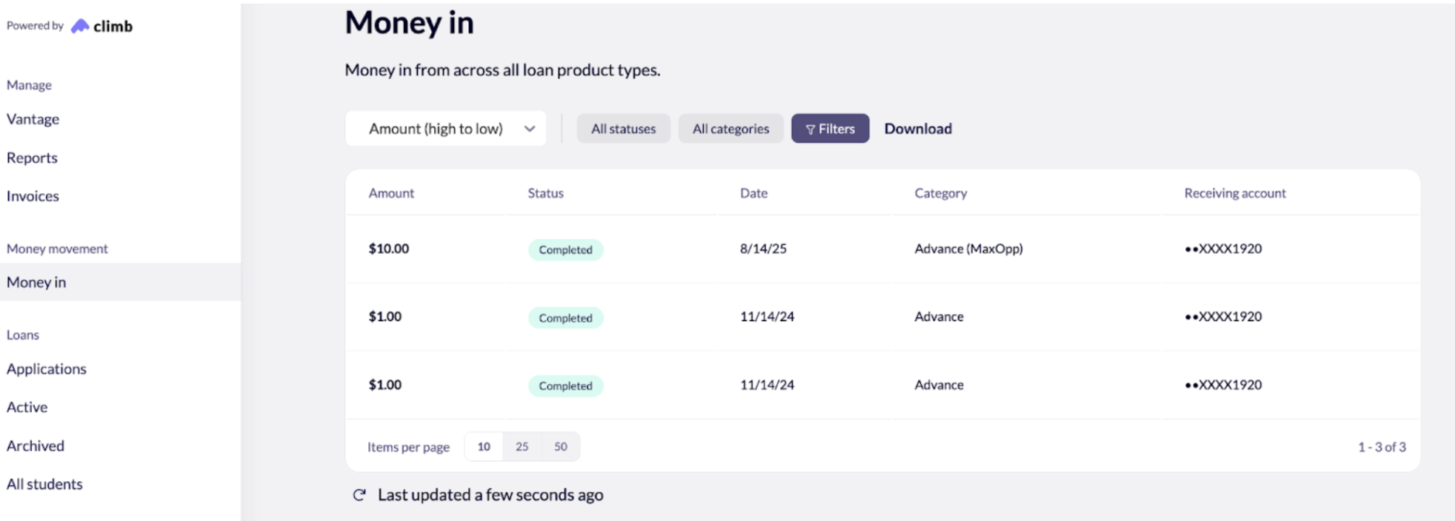The image size is (1455, 521).
Task: Open the All categories filter
Action: [x=730, y=129]
